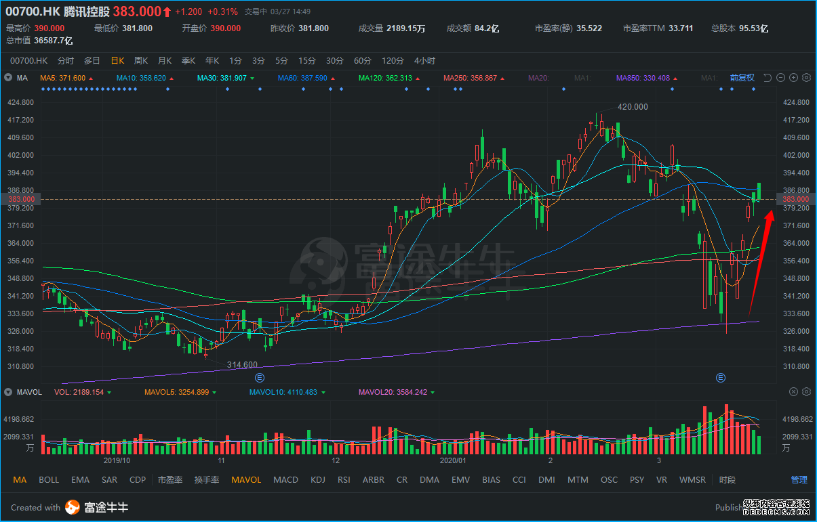Screen dimensions: 817x522
Task: Switch to the 分时 intraday tab
Action: click(x=66, y=60)
